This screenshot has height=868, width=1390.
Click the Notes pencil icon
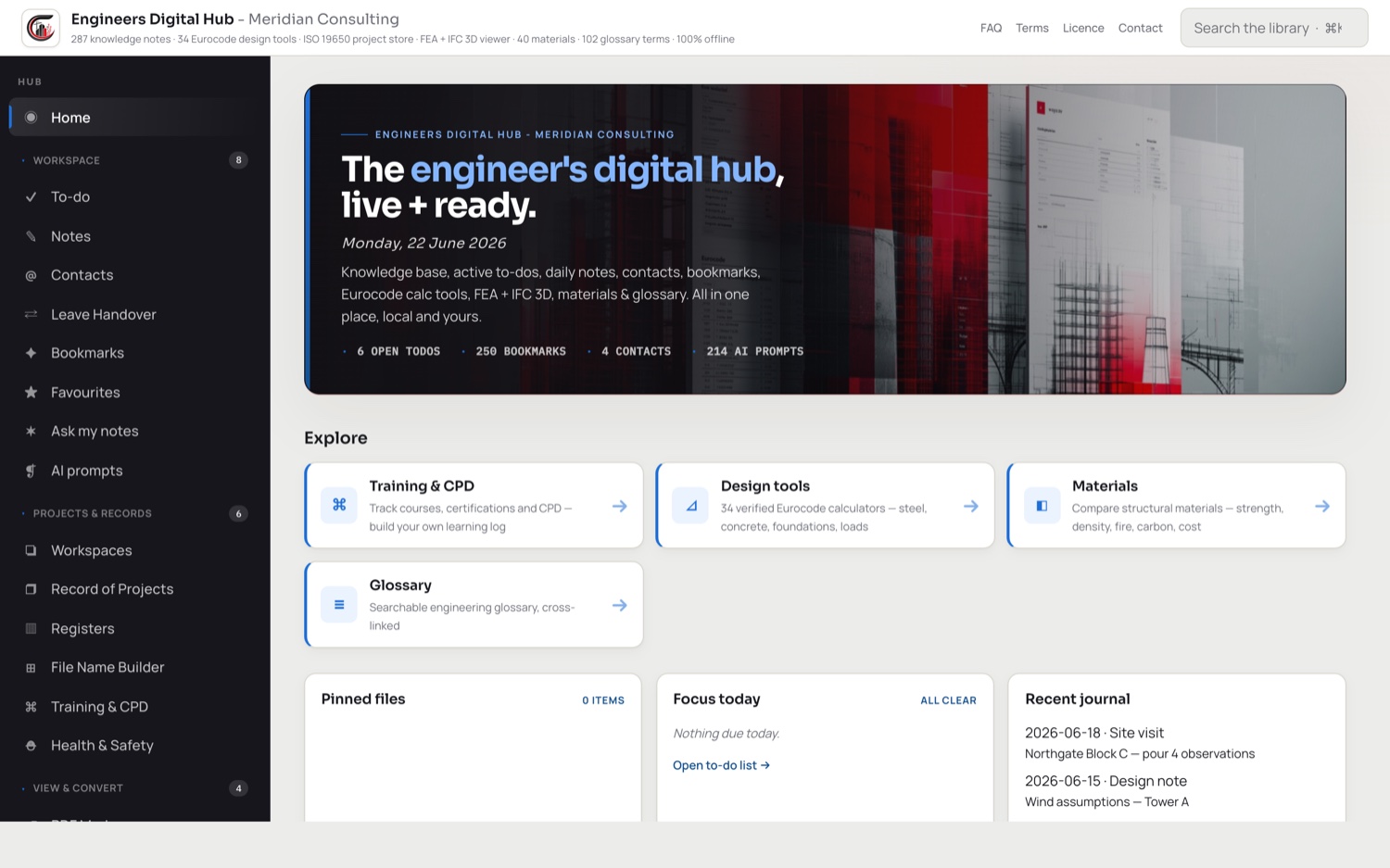(x=31, y=236)
